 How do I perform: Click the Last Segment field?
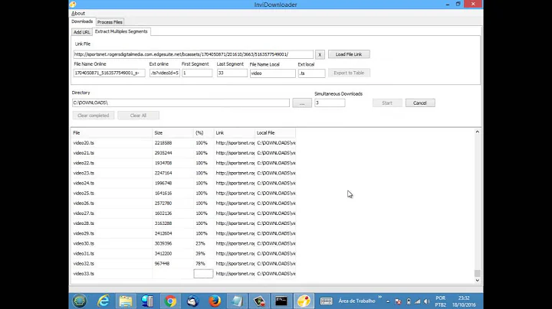click(232, 73)
